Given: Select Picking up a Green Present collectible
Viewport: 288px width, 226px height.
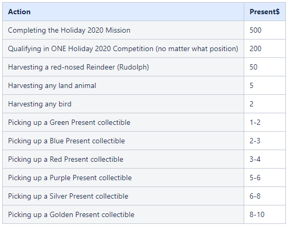Looking at the screenshot, I should [x=69, y=122].
